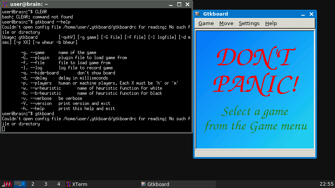The height and width of the screenshot is (188, 335).
Task: Switch to virtual desktop 3
Action: (46, 184)
